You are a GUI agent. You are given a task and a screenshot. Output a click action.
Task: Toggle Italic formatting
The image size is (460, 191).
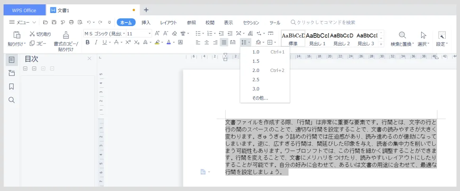96,42
